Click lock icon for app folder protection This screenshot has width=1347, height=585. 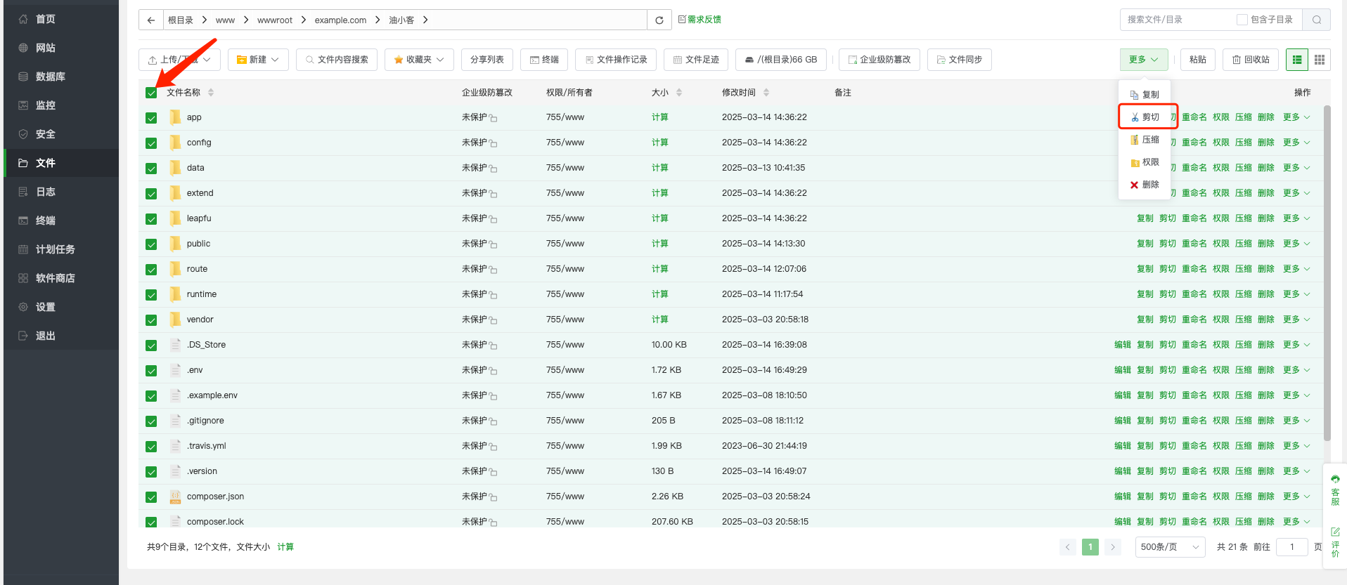494,119
